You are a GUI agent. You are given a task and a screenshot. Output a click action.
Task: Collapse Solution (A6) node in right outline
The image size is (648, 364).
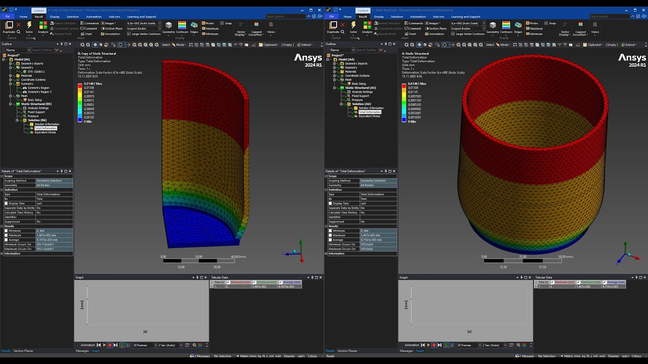342,104
